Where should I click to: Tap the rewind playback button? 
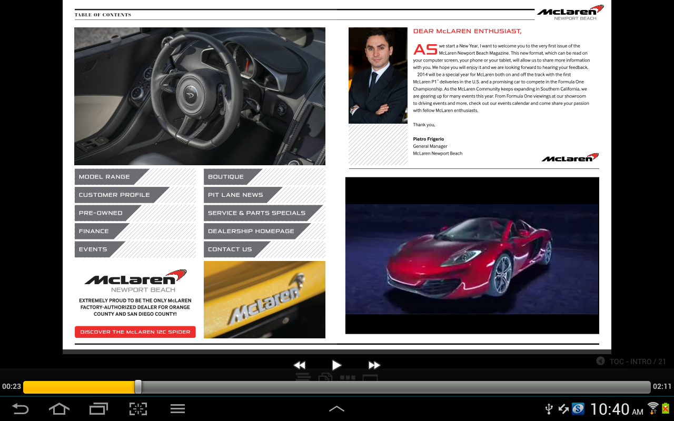299,365
